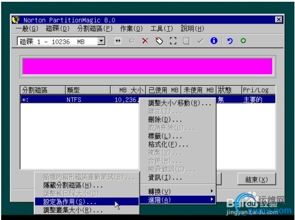Click the blue Undo arrow icon
Screen dimensions: 295x220
click(x=230, y=41)
